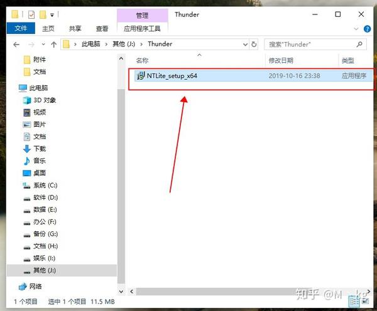
Task: Click the 管理 contextual tab header
Action: coord(142,15)
